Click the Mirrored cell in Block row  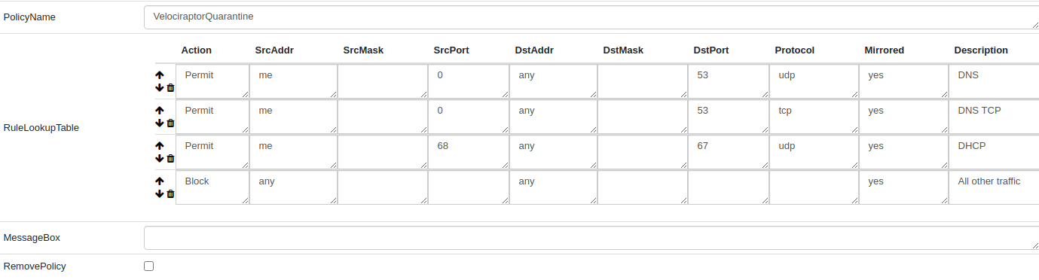pyautogui.click(x=903, y=187)
